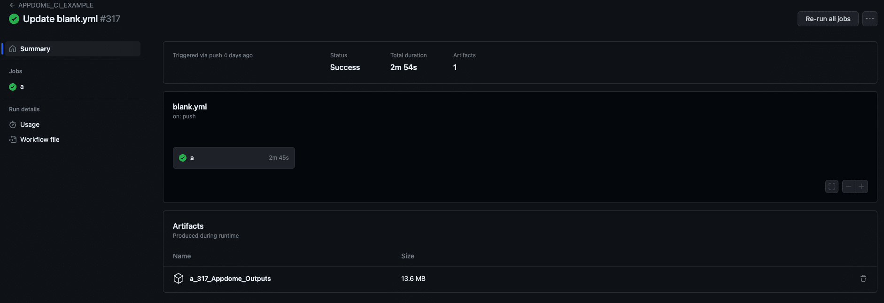Delete the a_317_Appdome_Outputs artifact with trash icon
The width and height of the screenshot is (884, 303).
[x=863, y=279]
